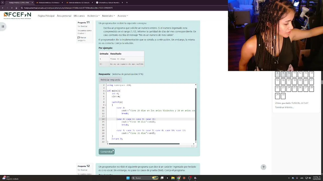Click 'switch(m)' line in editor
323x181 pixels.
tap(117, 102)
